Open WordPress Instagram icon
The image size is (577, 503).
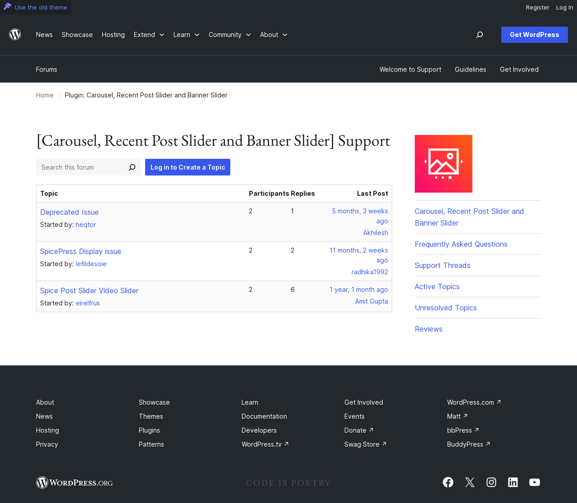(x=491, y=482)
